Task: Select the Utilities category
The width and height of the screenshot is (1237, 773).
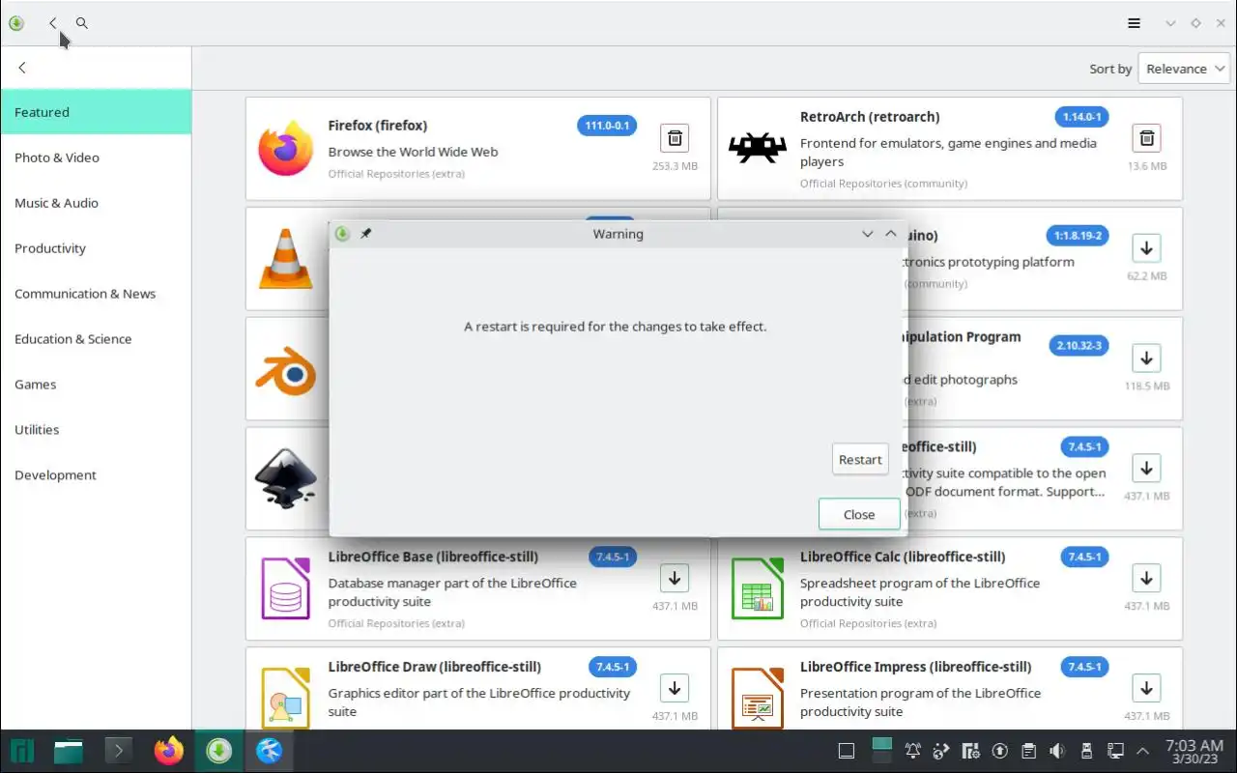Action: pos(96,430)
